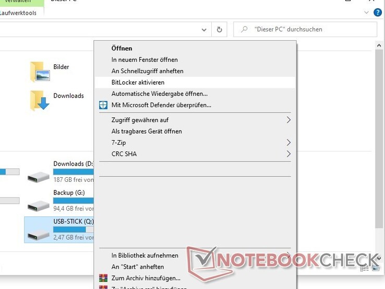
Task: Select Zum Archiv hinzufügen...
Action: point(195,278)
